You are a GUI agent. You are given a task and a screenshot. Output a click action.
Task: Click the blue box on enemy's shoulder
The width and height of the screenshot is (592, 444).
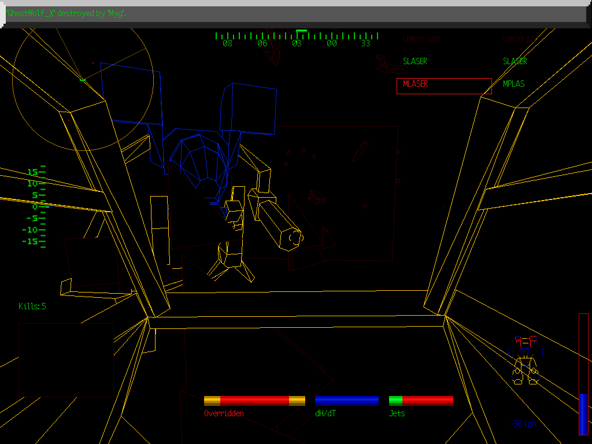pyautogui.click(x=247, y=109)
